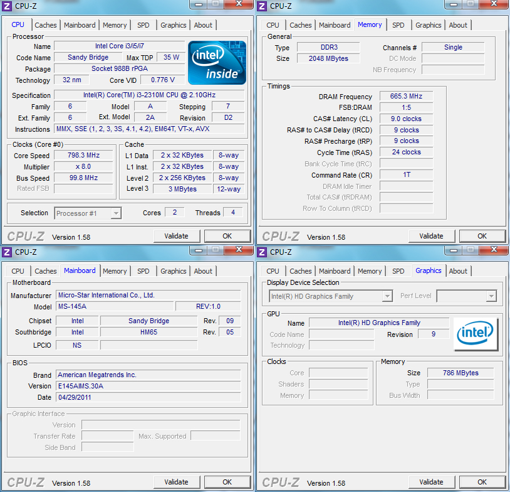Select the Graphics tab in the CPU window
510x492 pixels.
pos(174,25)
